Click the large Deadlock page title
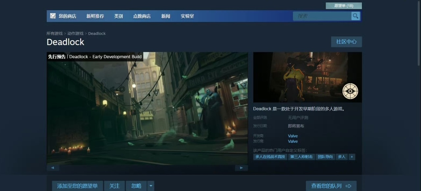This screenshot has height=191, width=421. click(65, 42)
